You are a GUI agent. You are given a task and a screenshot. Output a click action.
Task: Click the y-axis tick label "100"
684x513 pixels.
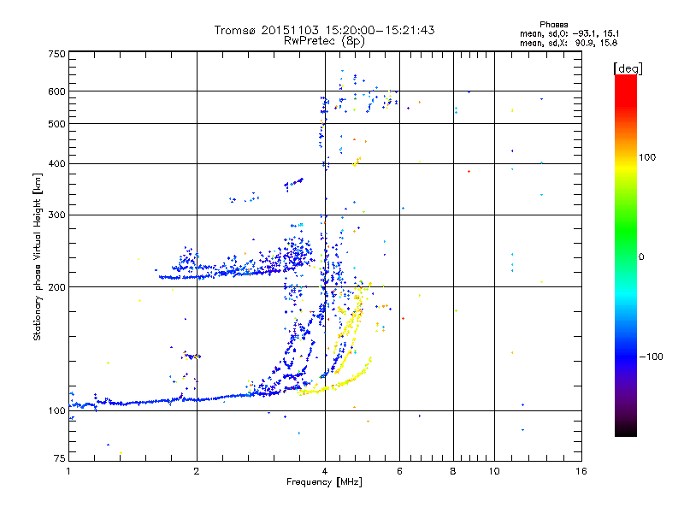[57, 411]
